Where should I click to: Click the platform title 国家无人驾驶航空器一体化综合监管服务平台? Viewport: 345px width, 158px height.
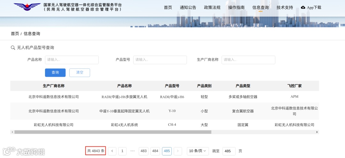tap(82, 5)
